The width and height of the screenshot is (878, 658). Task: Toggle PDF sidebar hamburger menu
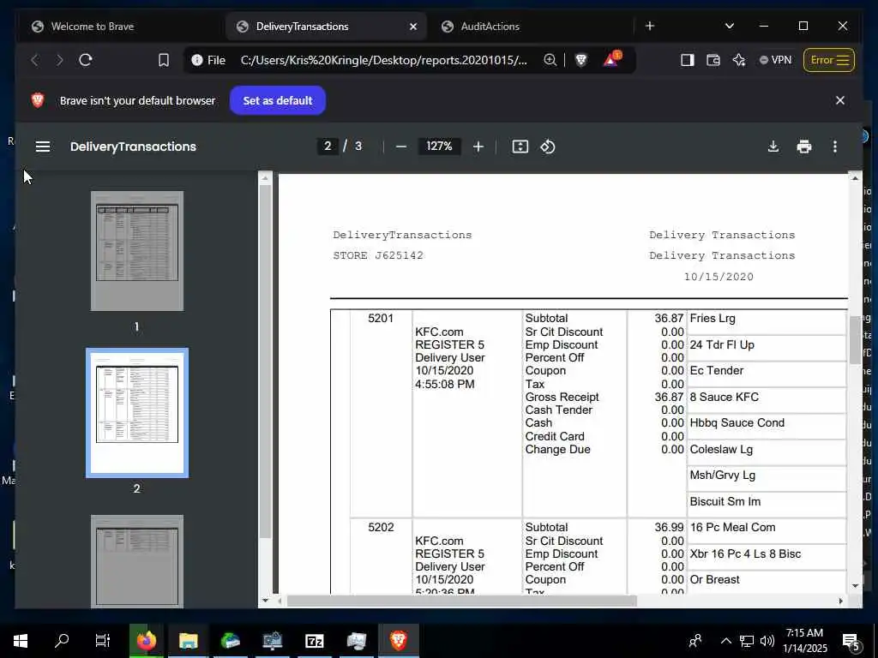(x=43, y=147)
